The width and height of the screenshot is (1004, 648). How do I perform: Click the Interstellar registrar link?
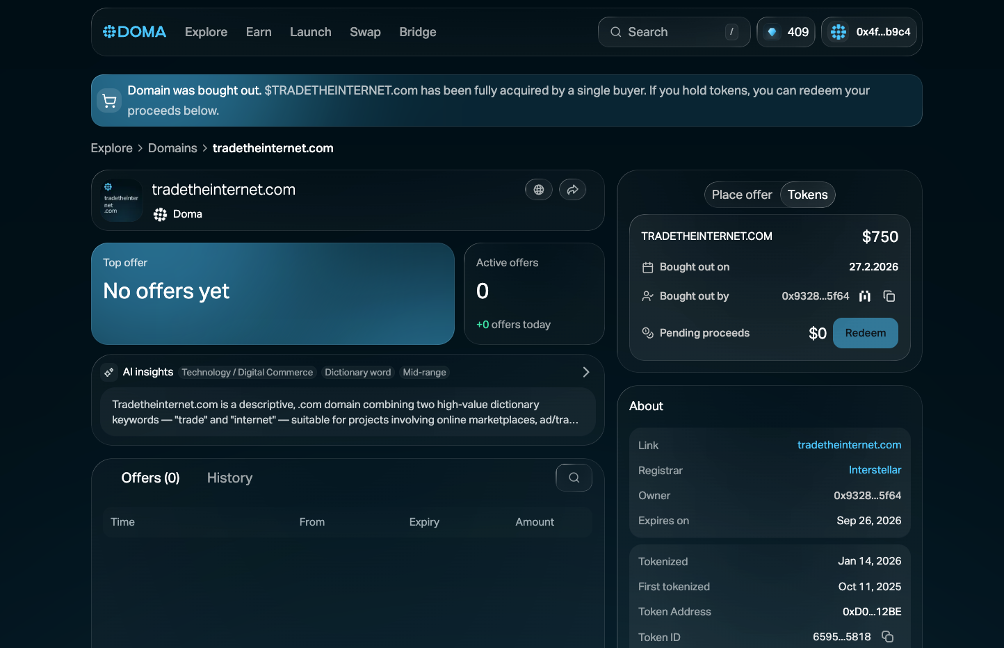point(874,470)
